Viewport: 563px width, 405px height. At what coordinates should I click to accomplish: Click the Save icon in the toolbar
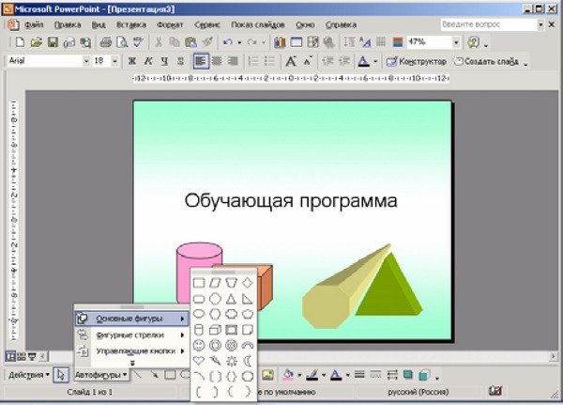[52, 42]
